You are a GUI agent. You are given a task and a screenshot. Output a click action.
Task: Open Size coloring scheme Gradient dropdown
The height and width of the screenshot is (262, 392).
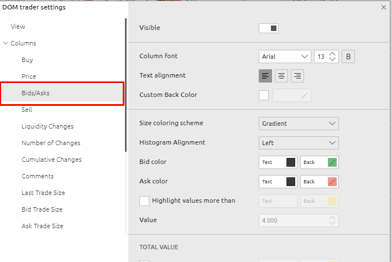pos(299,124)
